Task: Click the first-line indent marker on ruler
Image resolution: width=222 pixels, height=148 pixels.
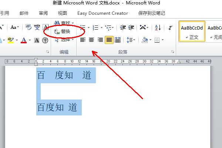Action: pos(36,60)
